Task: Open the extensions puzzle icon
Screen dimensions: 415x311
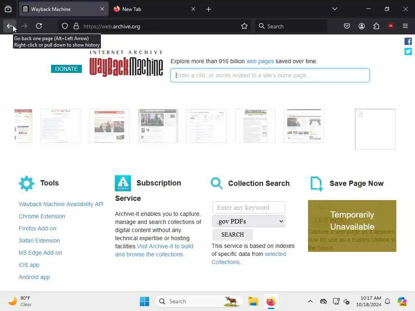Action: point(376,26)
